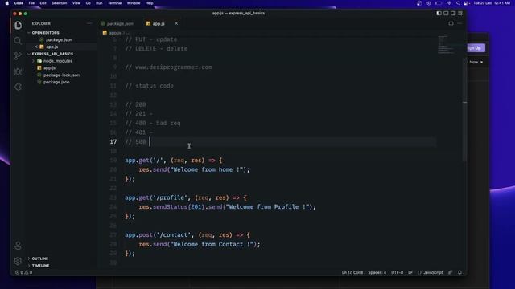Open the File menu

tap(31, 3)
